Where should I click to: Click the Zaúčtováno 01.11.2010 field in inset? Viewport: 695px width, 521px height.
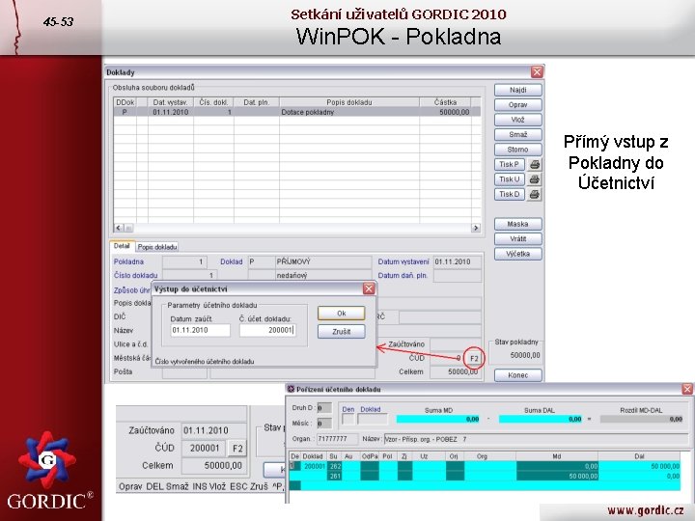coord(214,430)
